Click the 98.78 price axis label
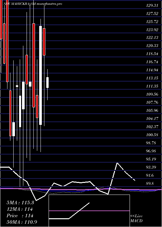This screenshot has width=162, height=227. pyautogui.click(x=151, y=143)
